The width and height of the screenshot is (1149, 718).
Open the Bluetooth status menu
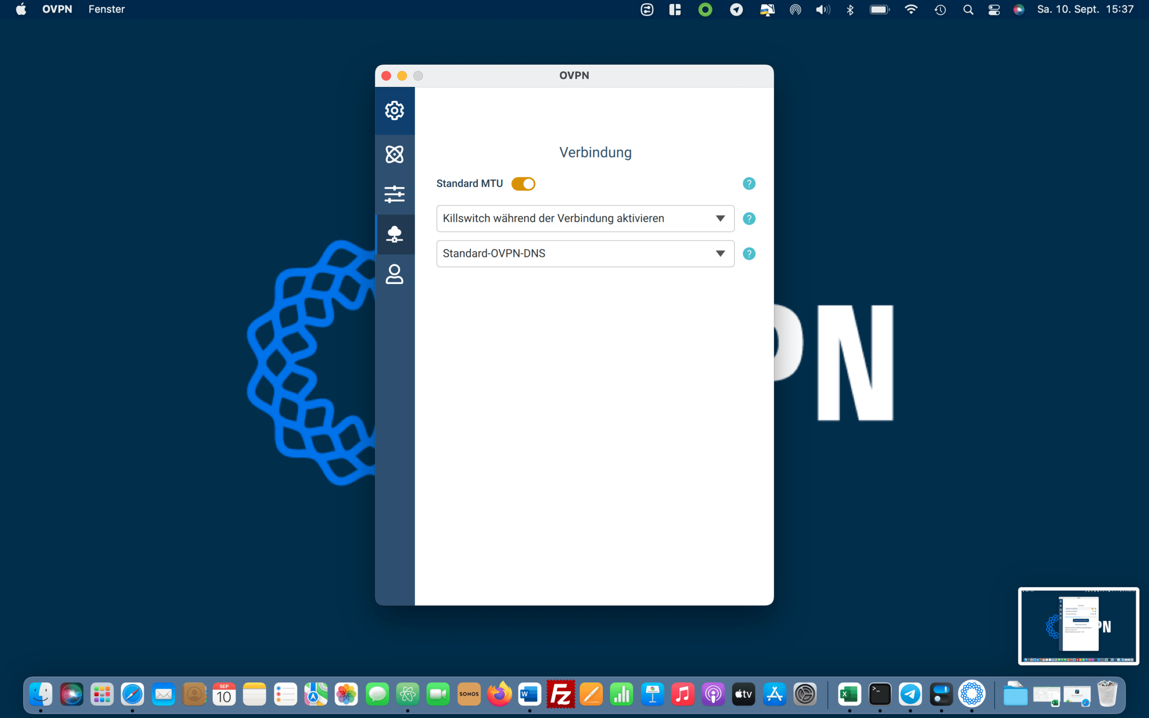pyautogui.click(x=850, y=9)
